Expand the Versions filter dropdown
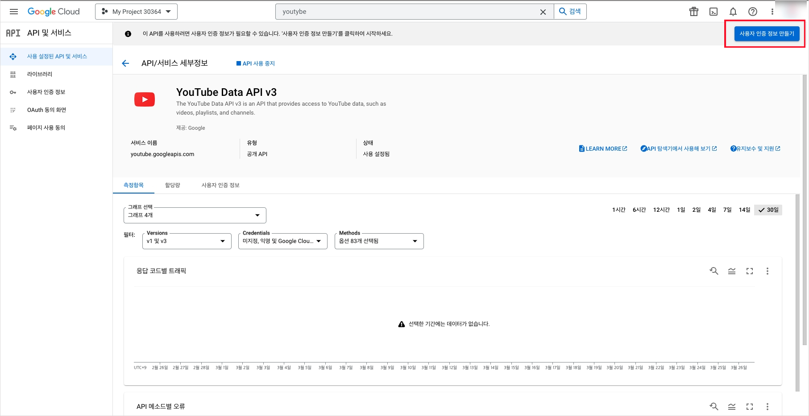 point(187,241)
